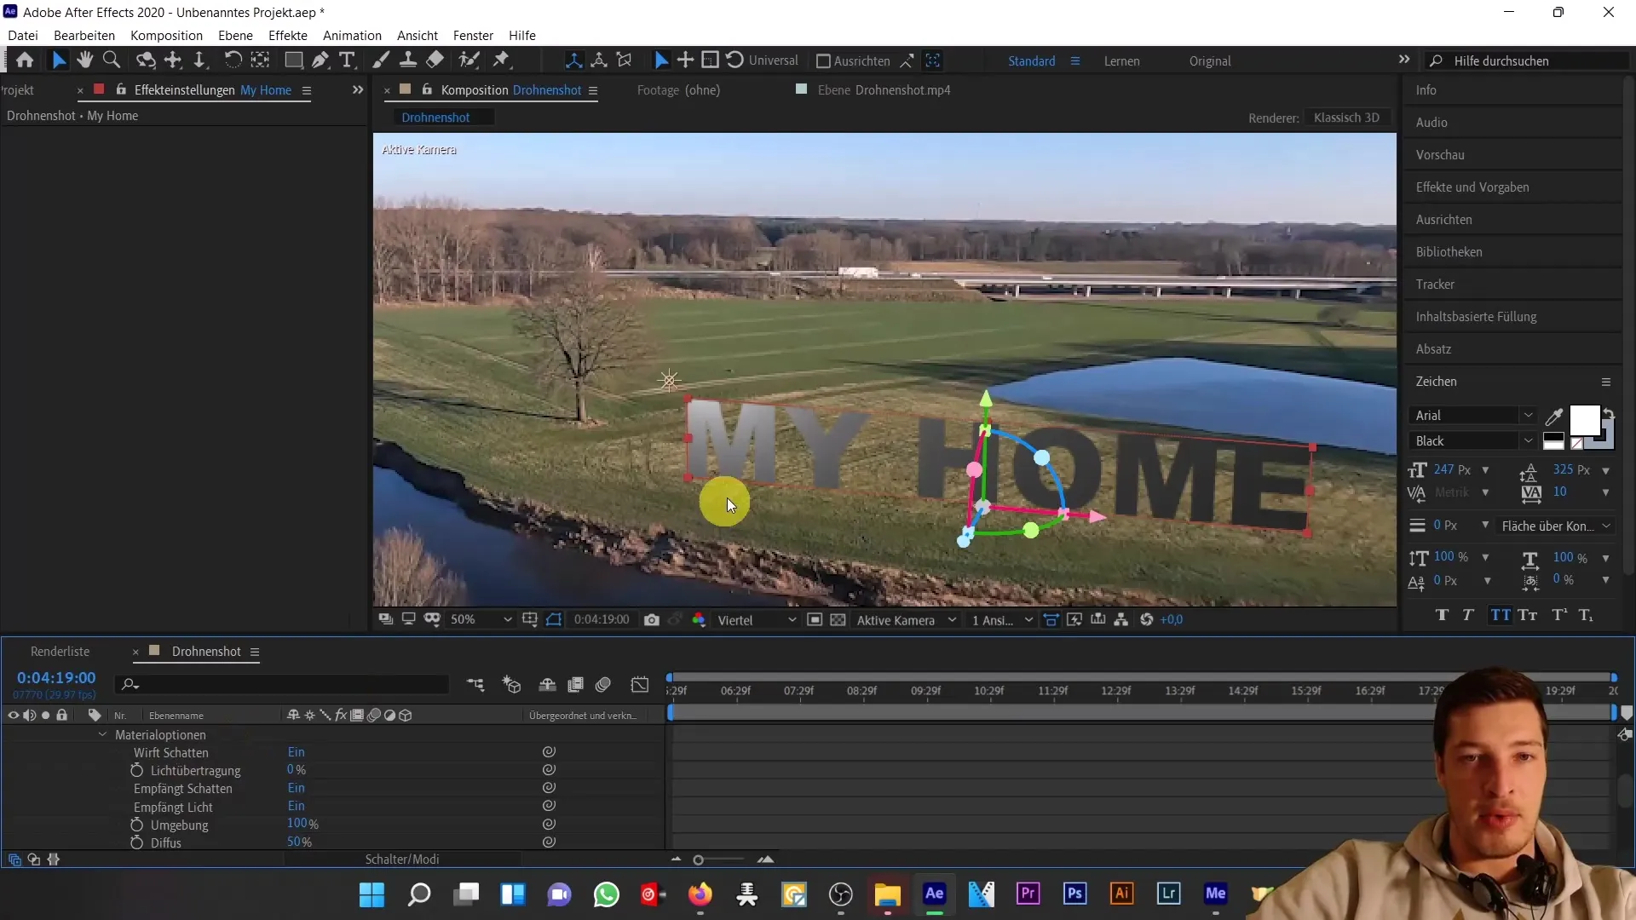Open Photoshop from the taskbar
1636x920 pixels.
pos(1075,894)
